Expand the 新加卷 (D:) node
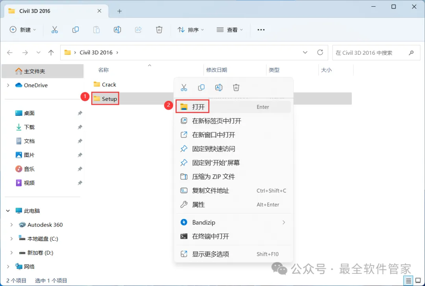425x286 pixels. coord(11,253)
